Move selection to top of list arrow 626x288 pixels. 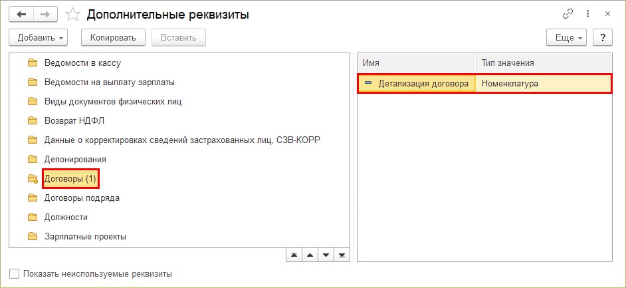tap(293, 255)
